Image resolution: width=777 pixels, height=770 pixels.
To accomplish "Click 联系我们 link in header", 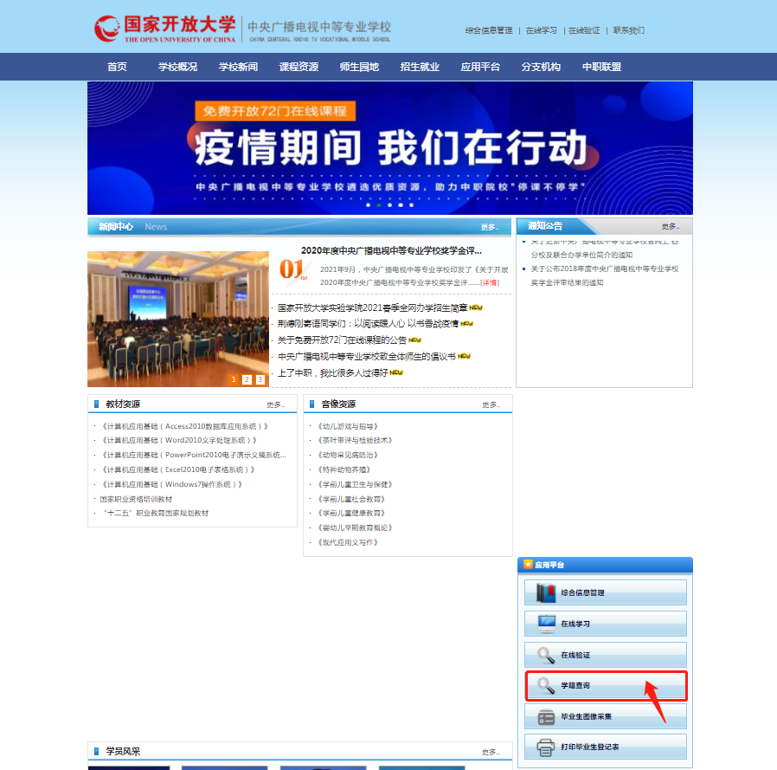I will tap(628, 30).
